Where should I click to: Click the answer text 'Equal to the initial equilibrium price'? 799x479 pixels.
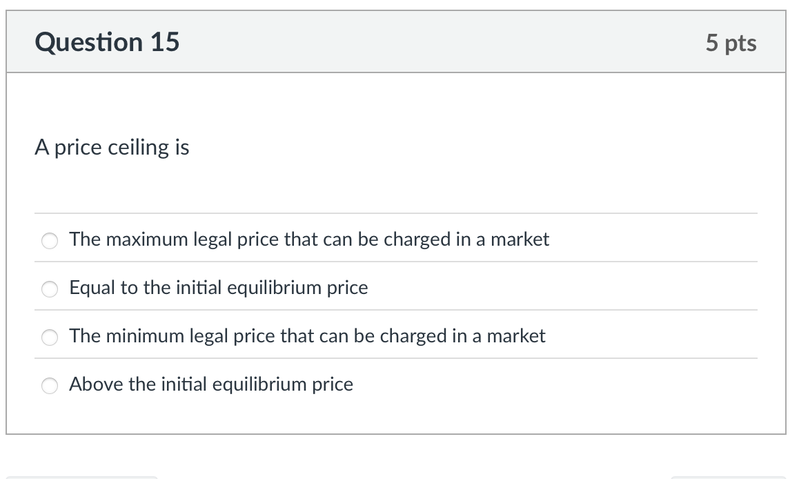click(218, 288)
